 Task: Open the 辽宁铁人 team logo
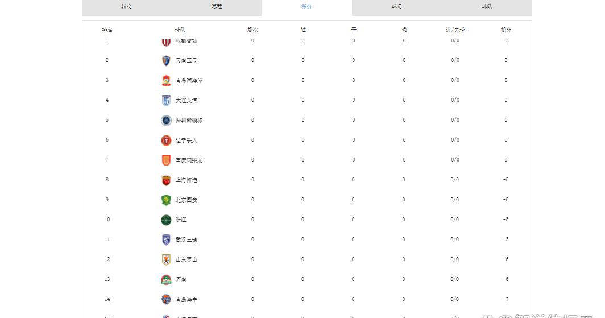166,141
